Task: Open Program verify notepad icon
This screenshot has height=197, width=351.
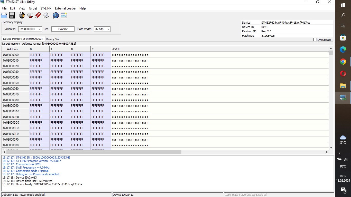Action: [46, 15]
